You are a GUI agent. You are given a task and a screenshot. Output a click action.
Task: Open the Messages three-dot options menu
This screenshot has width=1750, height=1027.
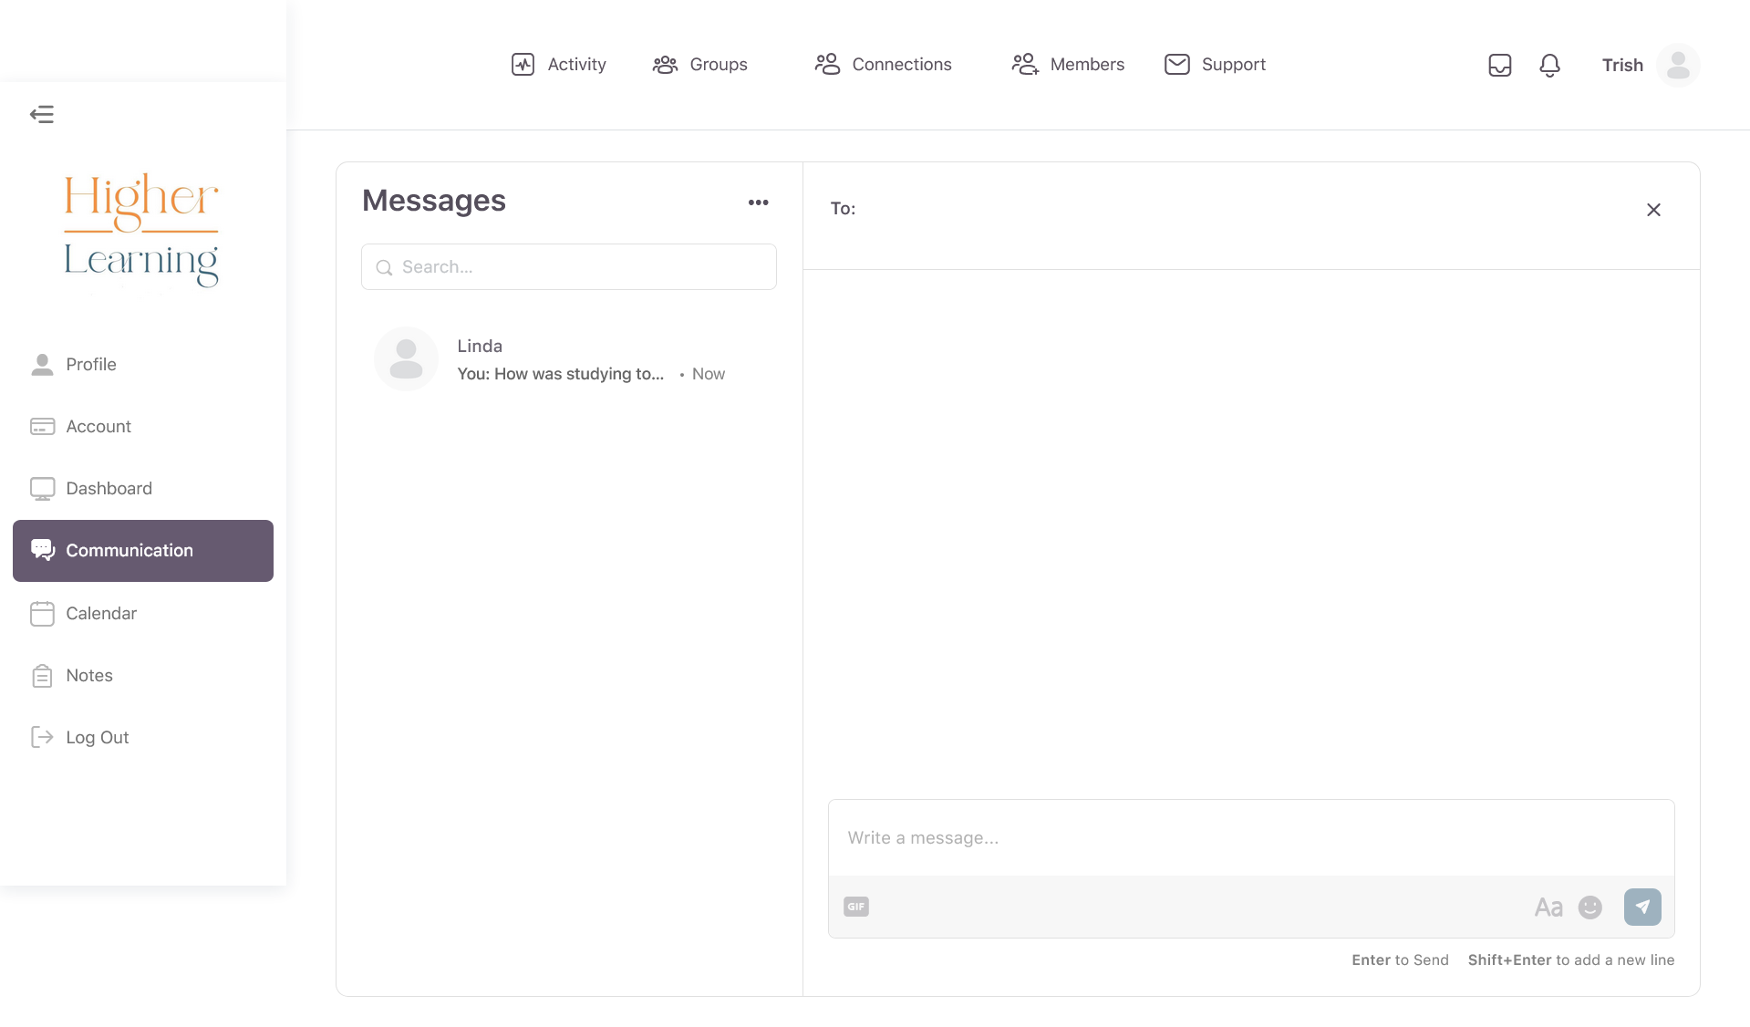click(x=758, y=202)
